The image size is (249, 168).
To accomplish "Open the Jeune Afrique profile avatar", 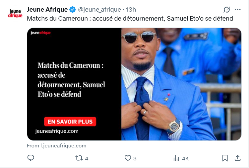I will click(x=15, y=13).
